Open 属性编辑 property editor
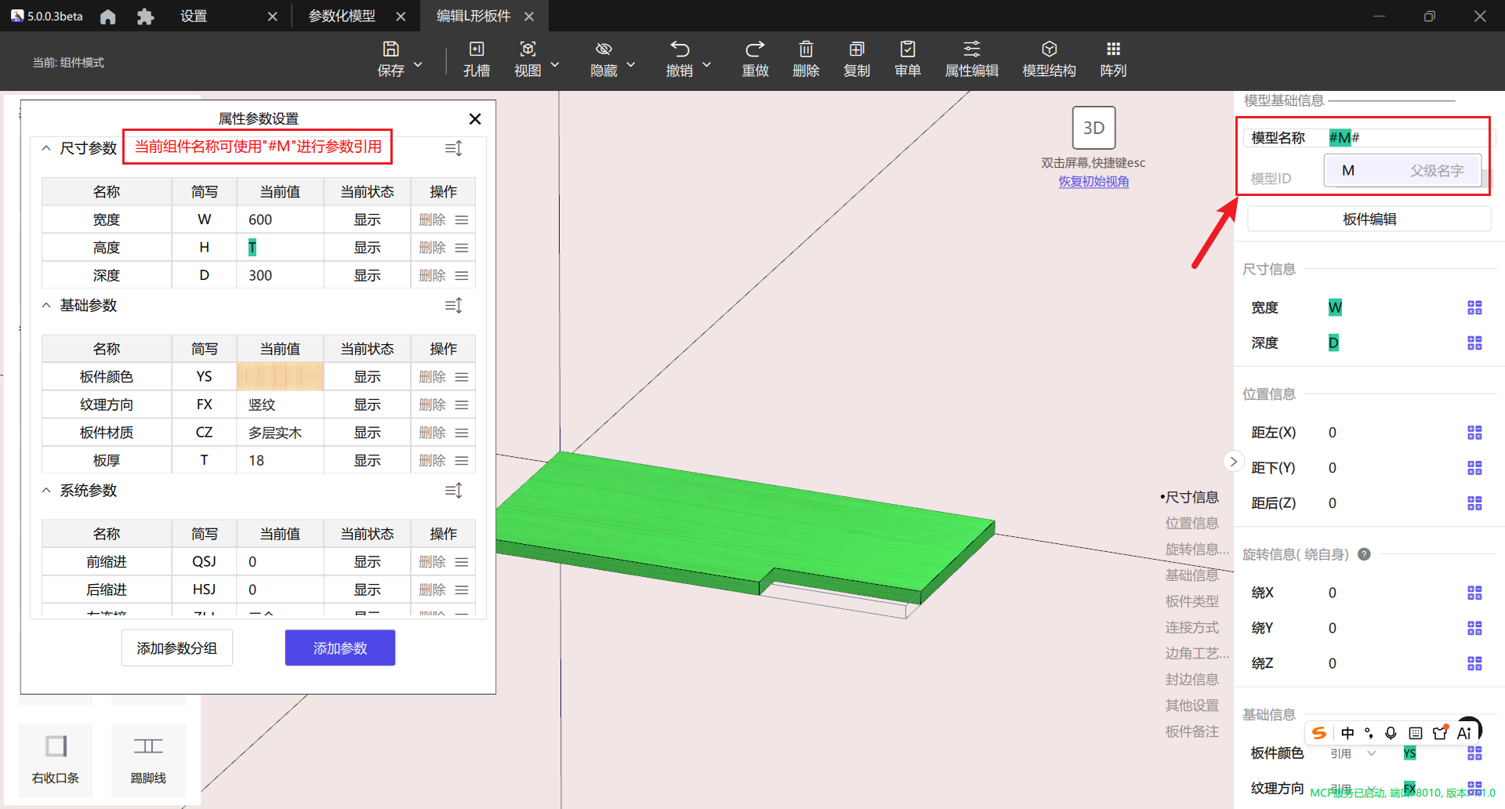The height and width of the screenshot is (809, 1505). coord(972,60)
